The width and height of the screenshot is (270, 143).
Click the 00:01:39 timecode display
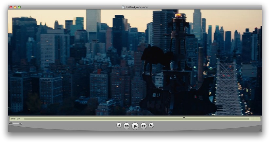15,119
